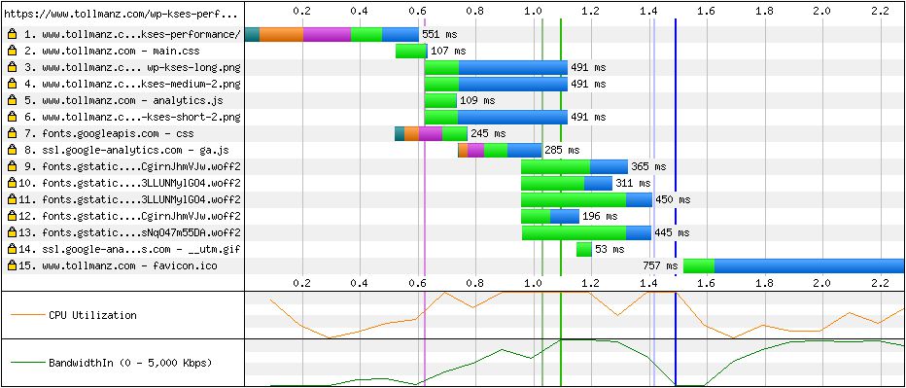The height and width of the screenshot is (388, 906).
Task: Click the lock icon of request 10
Action: point(12,183)
